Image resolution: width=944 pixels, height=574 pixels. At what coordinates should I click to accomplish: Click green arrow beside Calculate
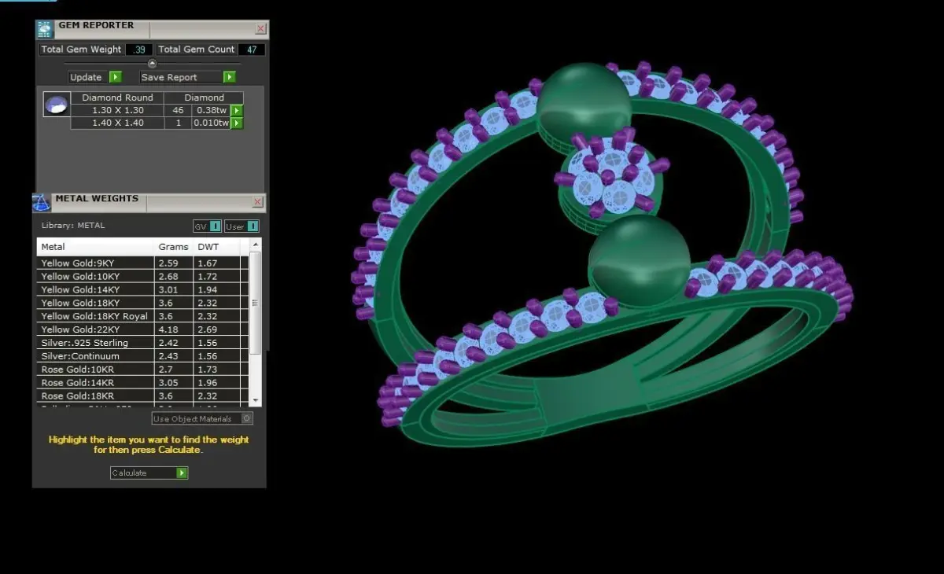pyautogui.click(x=182, y=473)
